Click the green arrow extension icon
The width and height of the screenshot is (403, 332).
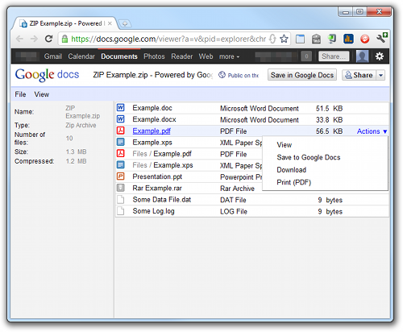click(x=332, y=39)
